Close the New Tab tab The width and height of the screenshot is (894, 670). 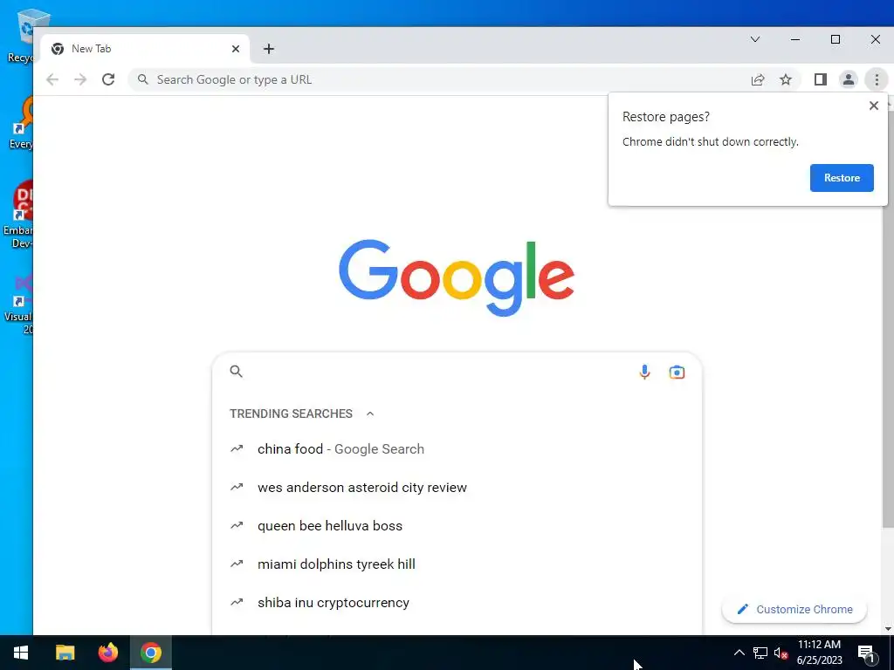(236, 49)
